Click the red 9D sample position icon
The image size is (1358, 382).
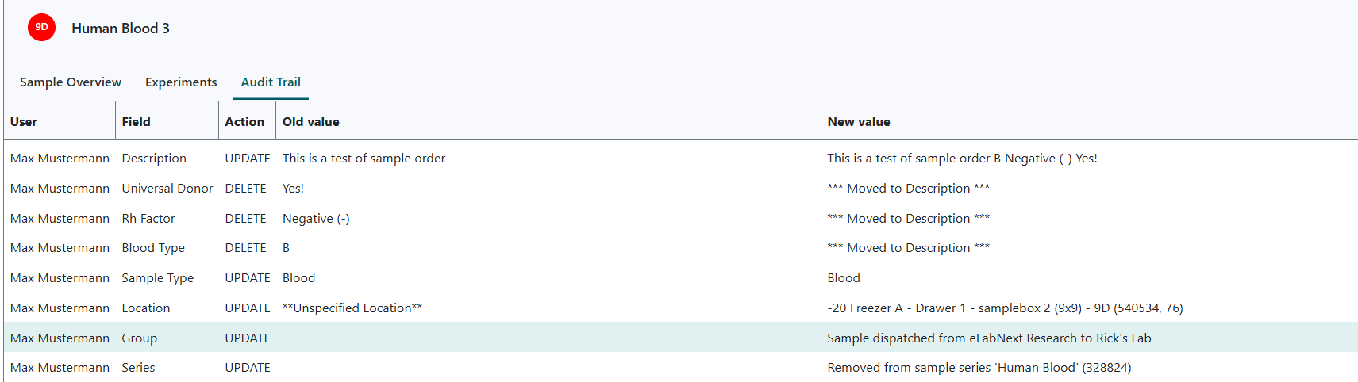[41, 27]
